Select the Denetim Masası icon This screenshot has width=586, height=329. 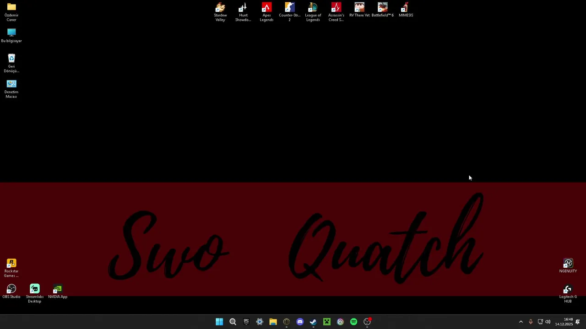tap(11, 89)
